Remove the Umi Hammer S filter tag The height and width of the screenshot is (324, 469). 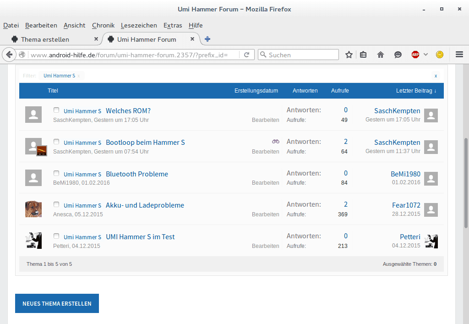coord(79,76)
